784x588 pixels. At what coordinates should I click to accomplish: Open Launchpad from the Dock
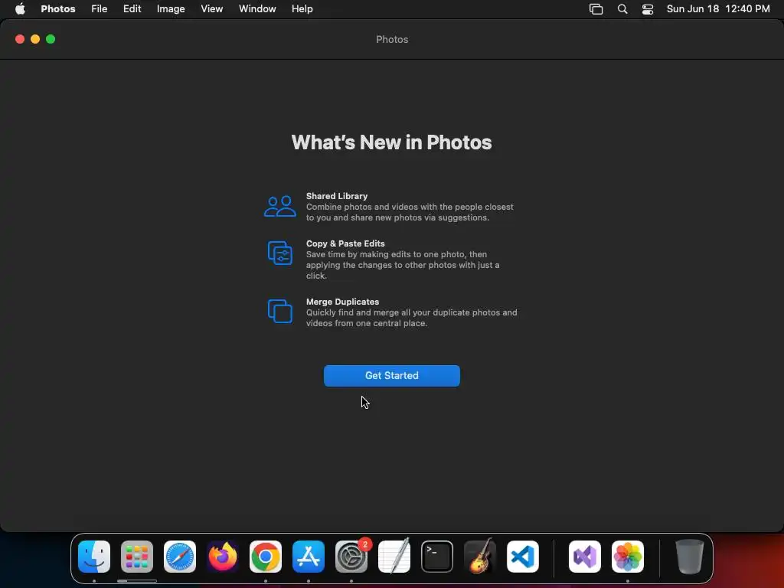point(137,557)
